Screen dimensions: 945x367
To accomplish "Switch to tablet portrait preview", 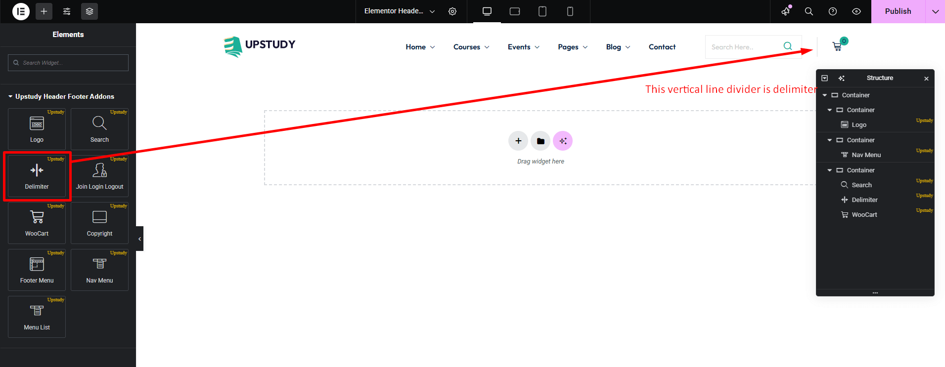I will (x=542, y=11).
